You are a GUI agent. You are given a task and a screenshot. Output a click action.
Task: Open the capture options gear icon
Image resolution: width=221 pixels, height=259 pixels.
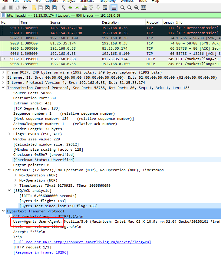25,8
